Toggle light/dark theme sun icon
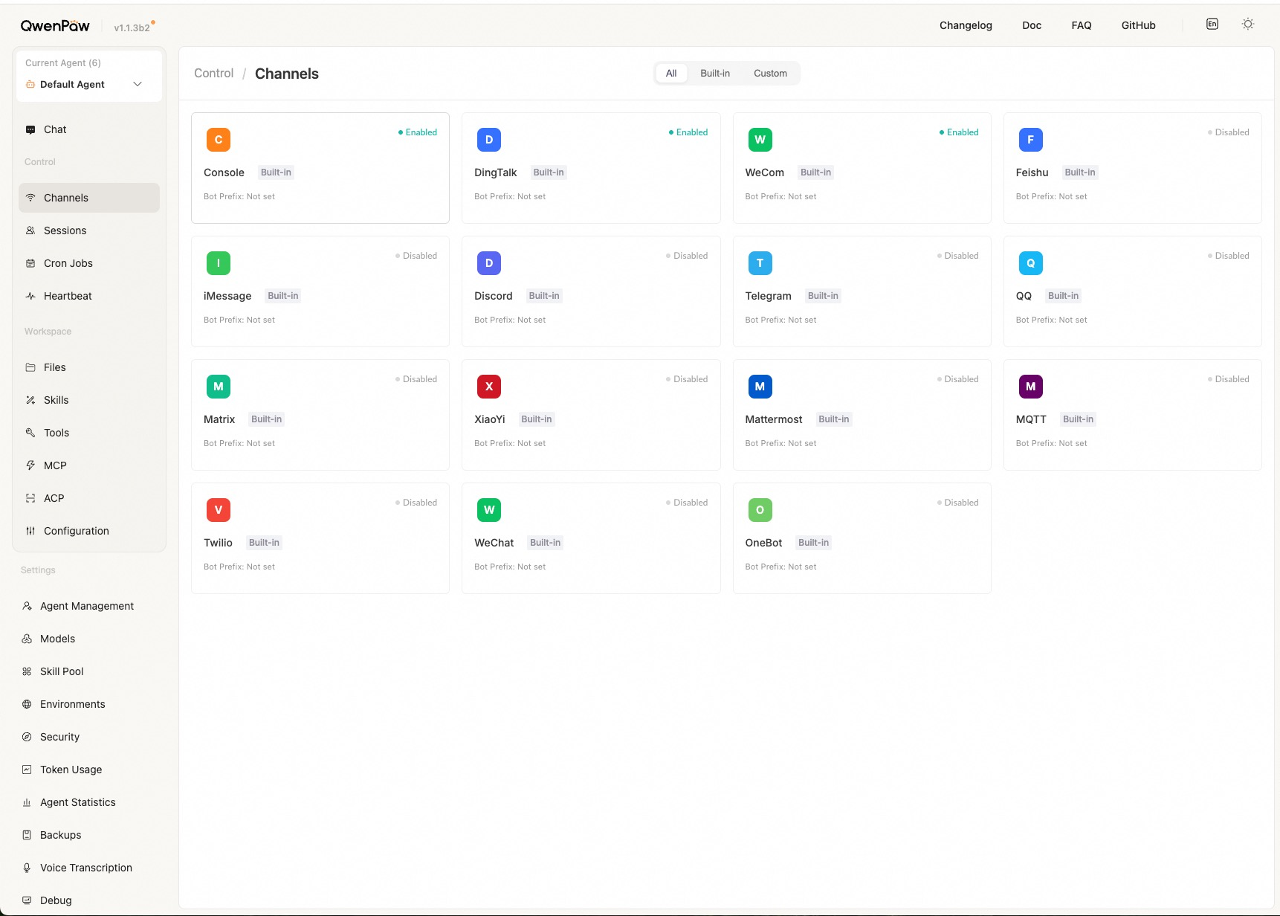Image resolution: width=1280 pixels, height=916 pixels. (1248, 24)
